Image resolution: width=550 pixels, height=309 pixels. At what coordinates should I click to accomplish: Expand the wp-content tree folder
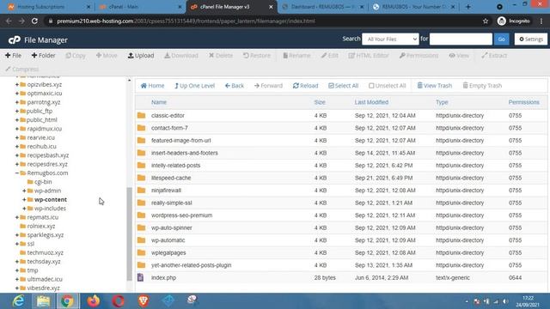click(x=24, y=199)
